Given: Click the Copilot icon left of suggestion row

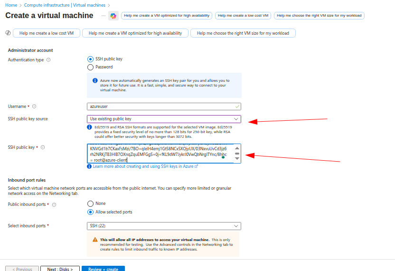Looking at the screenshot, I should pos(8,33).
